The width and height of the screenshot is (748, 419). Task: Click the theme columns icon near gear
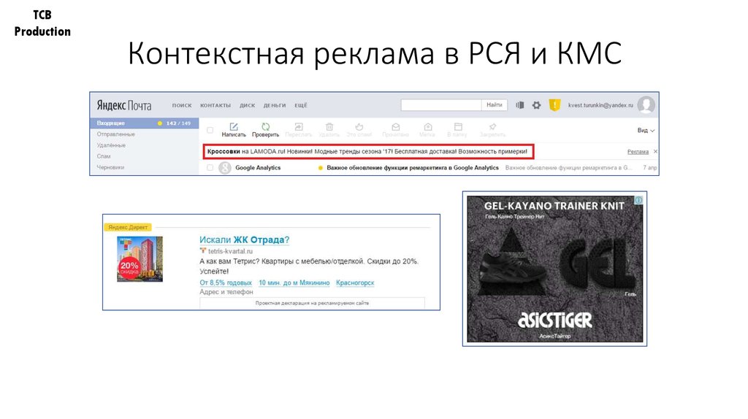pos(520,105)
